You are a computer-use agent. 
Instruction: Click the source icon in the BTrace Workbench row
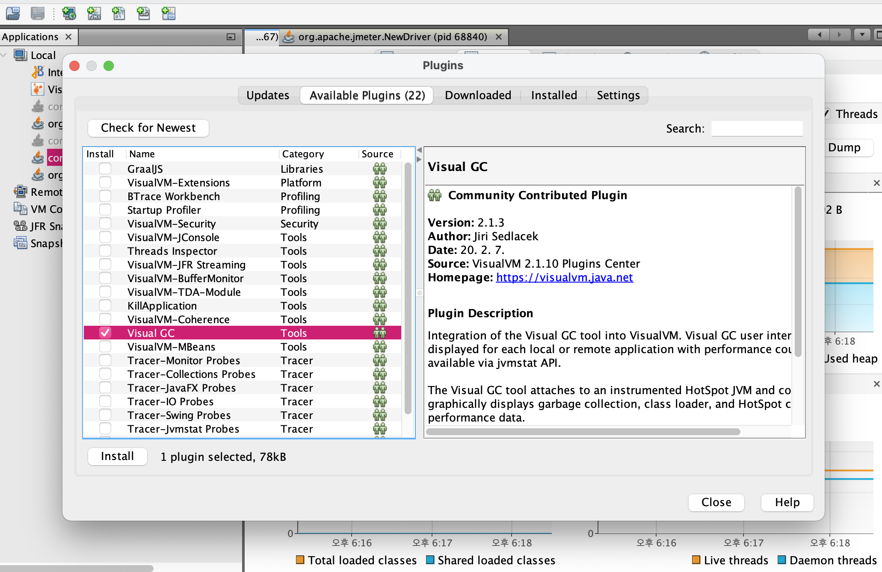(x=379, y=196)
